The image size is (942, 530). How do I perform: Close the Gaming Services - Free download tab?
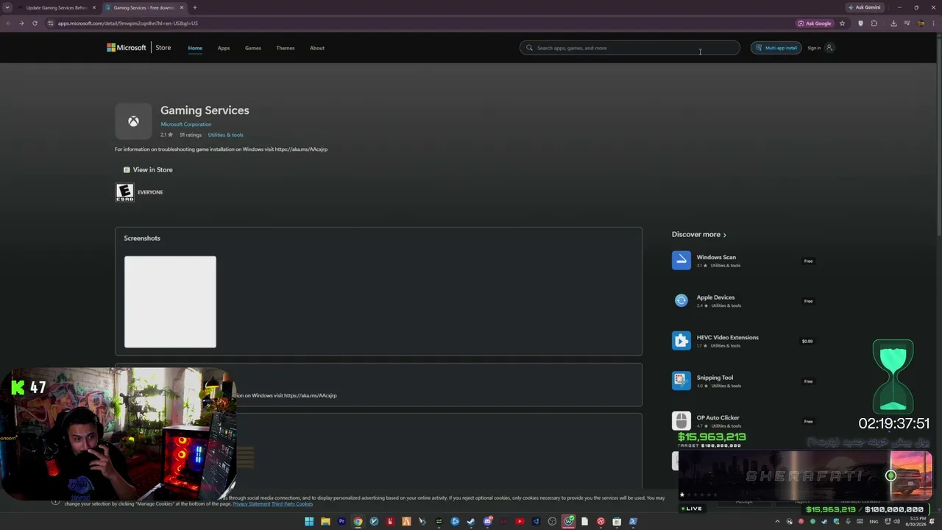coord(182,7)
